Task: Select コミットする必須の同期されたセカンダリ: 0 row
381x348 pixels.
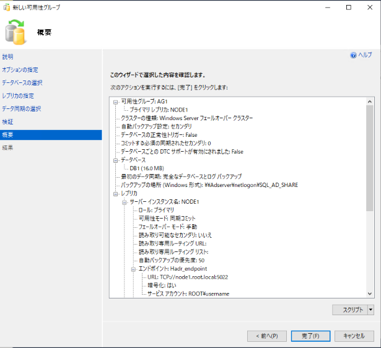Action: point(166,143)
